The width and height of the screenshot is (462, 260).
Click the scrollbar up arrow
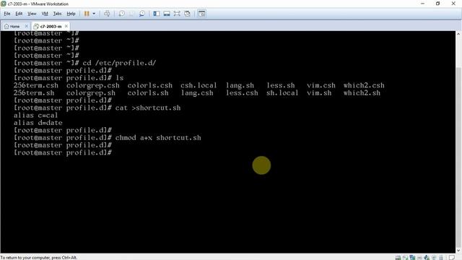pos(458,34)
